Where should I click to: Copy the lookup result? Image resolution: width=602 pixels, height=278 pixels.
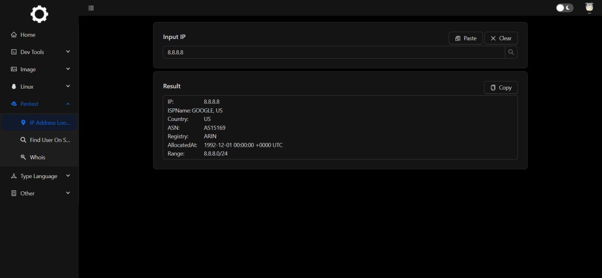500,87
